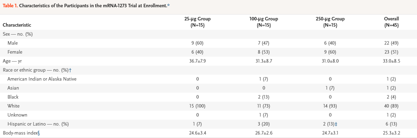Click overall body-mass index value 25.3±3.2
417x138 pixels.
pos(391,133)
